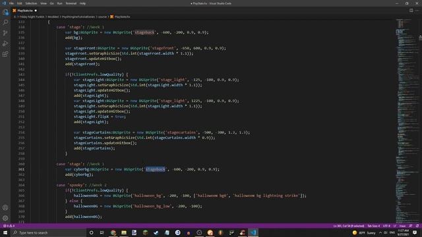The width and height of the screenshot is (422, 237).
Task: Click the 'Modded' breadcrumb segment
Action: click(x=53, y=16)
